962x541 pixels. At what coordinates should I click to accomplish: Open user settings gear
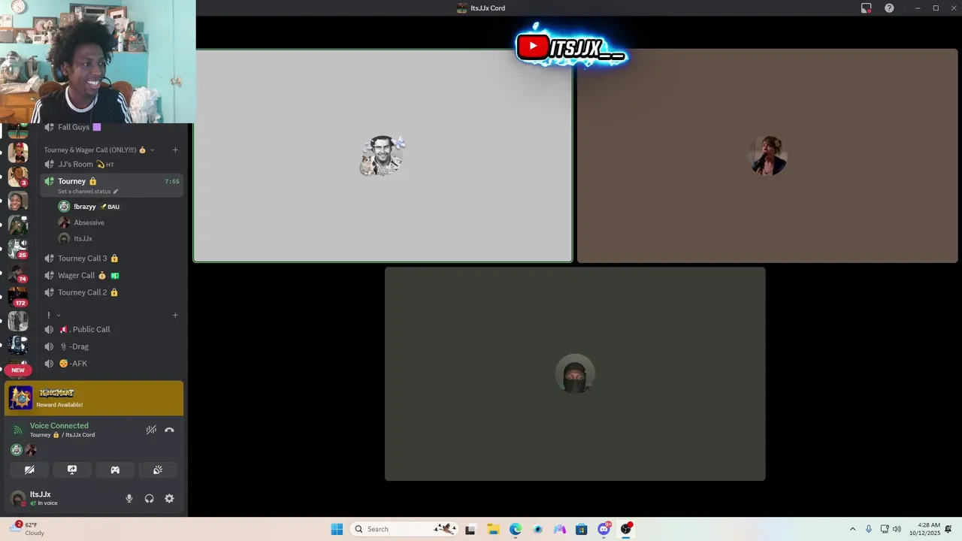tap(169, 498)
